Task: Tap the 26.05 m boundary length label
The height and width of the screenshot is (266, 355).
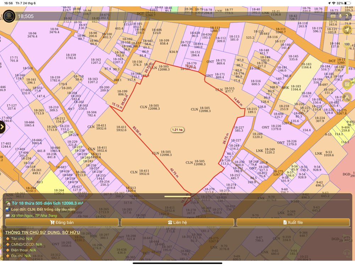Action: pyautogui.click(x=125, y=100)
